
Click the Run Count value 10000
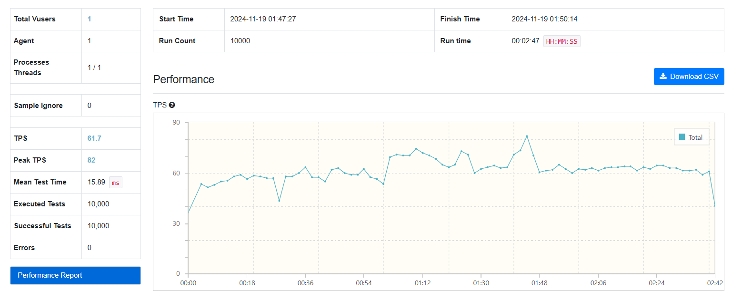coord(240,41)
